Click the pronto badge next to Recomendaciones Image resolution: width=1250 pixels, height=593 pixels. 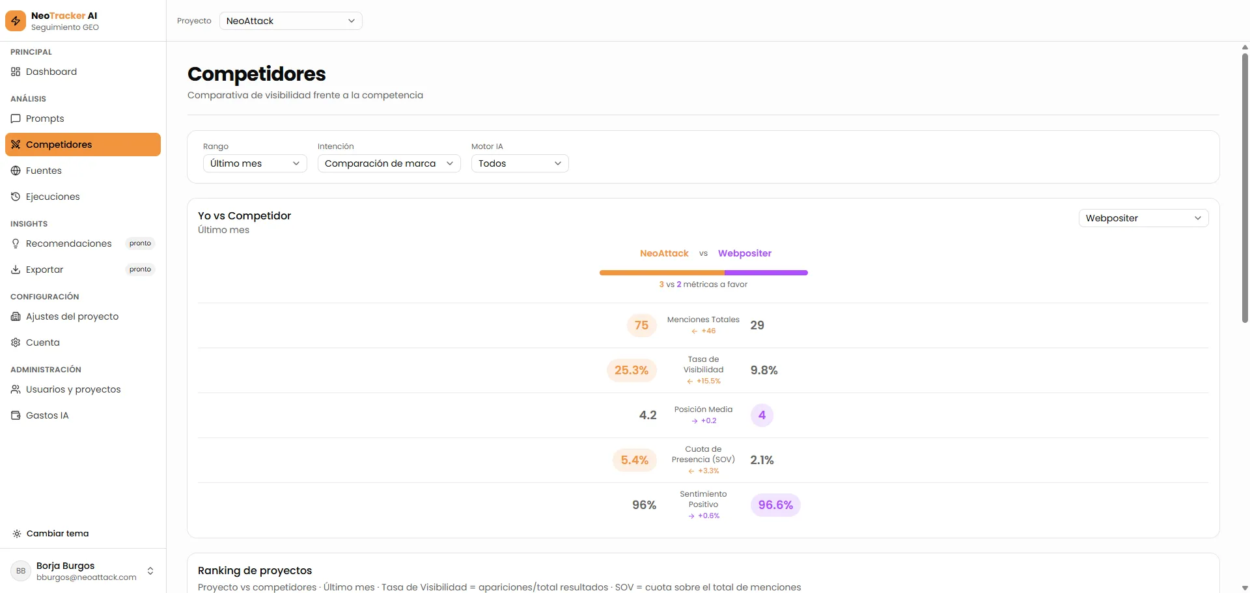140,243
